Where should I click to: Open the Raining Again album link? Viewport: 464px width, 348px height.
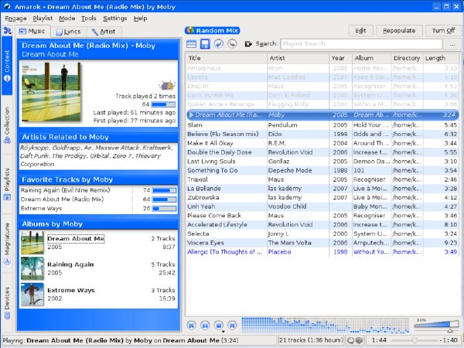(70, 264)
